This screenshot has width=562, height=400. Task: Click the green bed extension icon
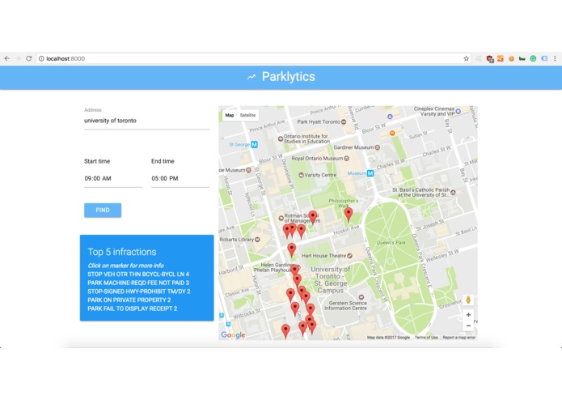pos(522,58)
